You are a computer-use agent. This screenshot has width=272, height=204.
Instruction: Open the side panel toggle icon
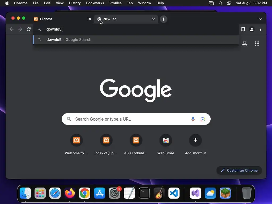243,29
